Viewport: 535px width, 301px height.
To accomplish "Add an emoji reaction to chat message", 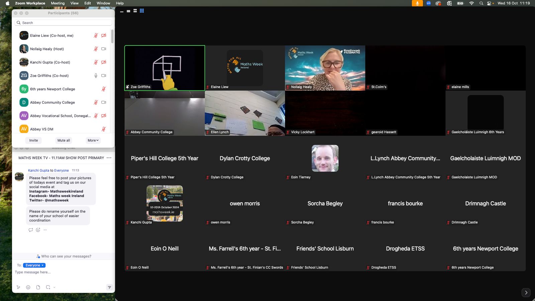I will coord(38,230).
